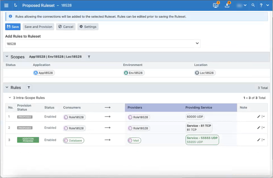Open rule 3 actions dropdown arrow

click(x=264, y=140)
